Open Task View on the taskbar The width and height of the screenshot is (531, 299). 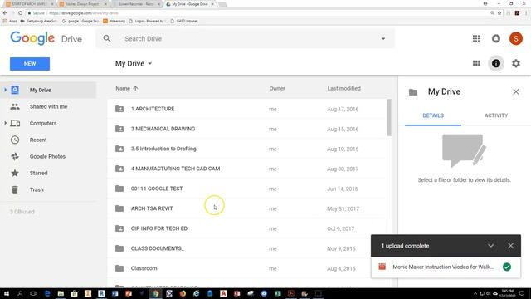point(33,293)
